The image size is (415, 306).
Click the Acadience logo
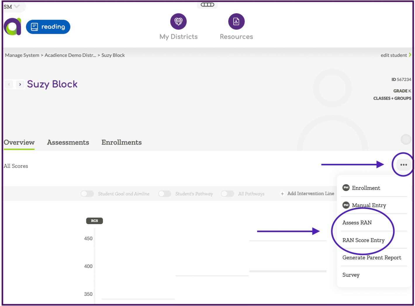tap(12, 27)
